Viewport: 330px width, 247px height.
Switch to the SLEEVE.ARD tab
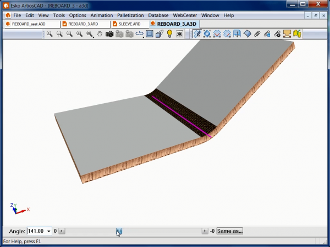[x=129, y=24]
